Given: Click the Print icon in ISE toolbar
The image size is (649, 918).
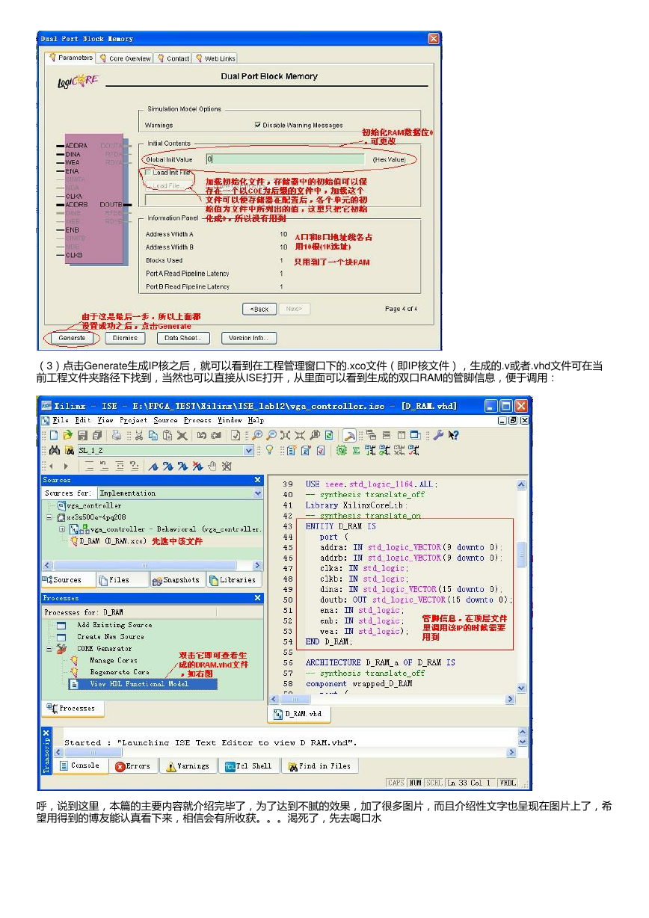Looking at the screenshot, I should pos(117,435).
